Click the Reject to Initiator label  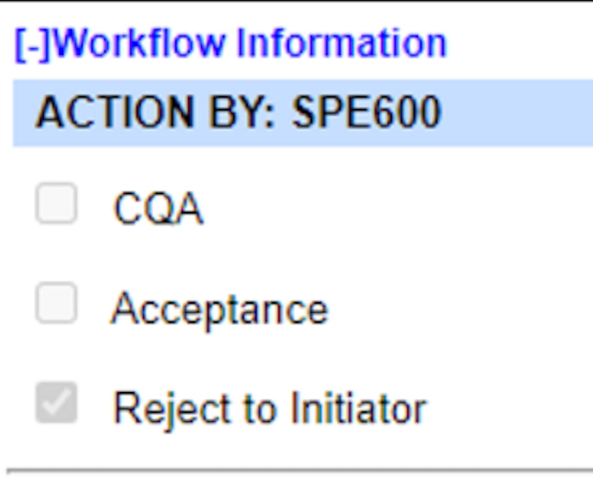coord(269,408)
